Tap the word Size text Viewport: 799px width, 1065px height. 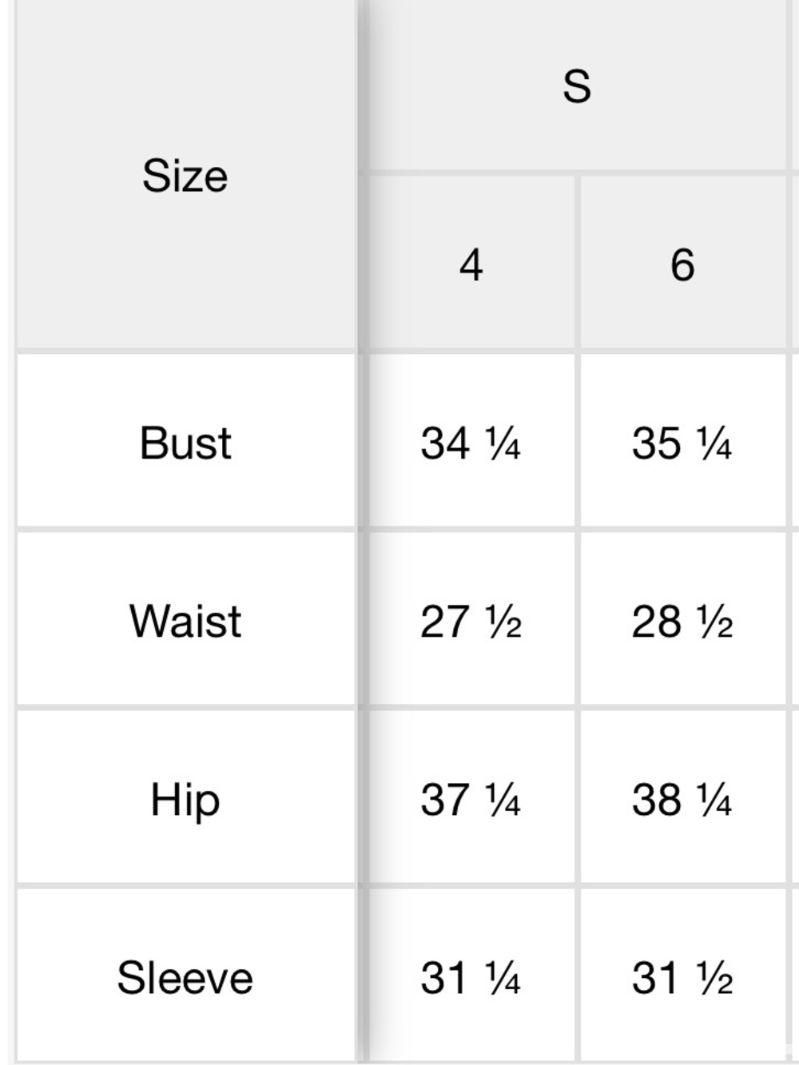coord(185,175)
